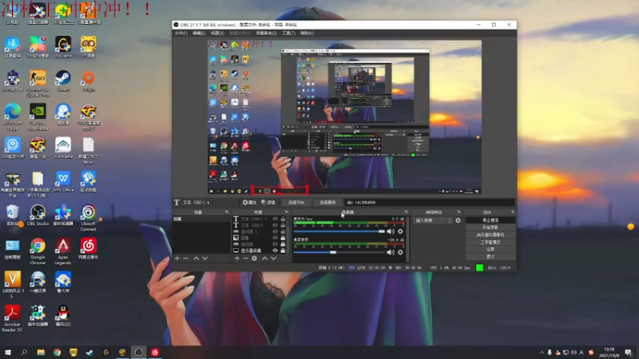Open source properties gear below sources list

pyautogui.click(x=254, y=258)
